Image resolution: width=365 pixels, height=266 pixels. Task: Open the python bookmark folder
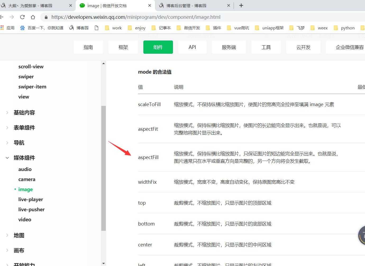(x=344, y=28)
